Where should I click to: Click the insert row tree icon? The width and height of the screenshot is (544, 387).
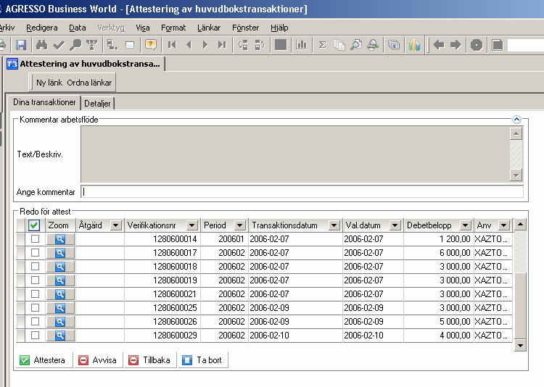click(x=112, y=45)
